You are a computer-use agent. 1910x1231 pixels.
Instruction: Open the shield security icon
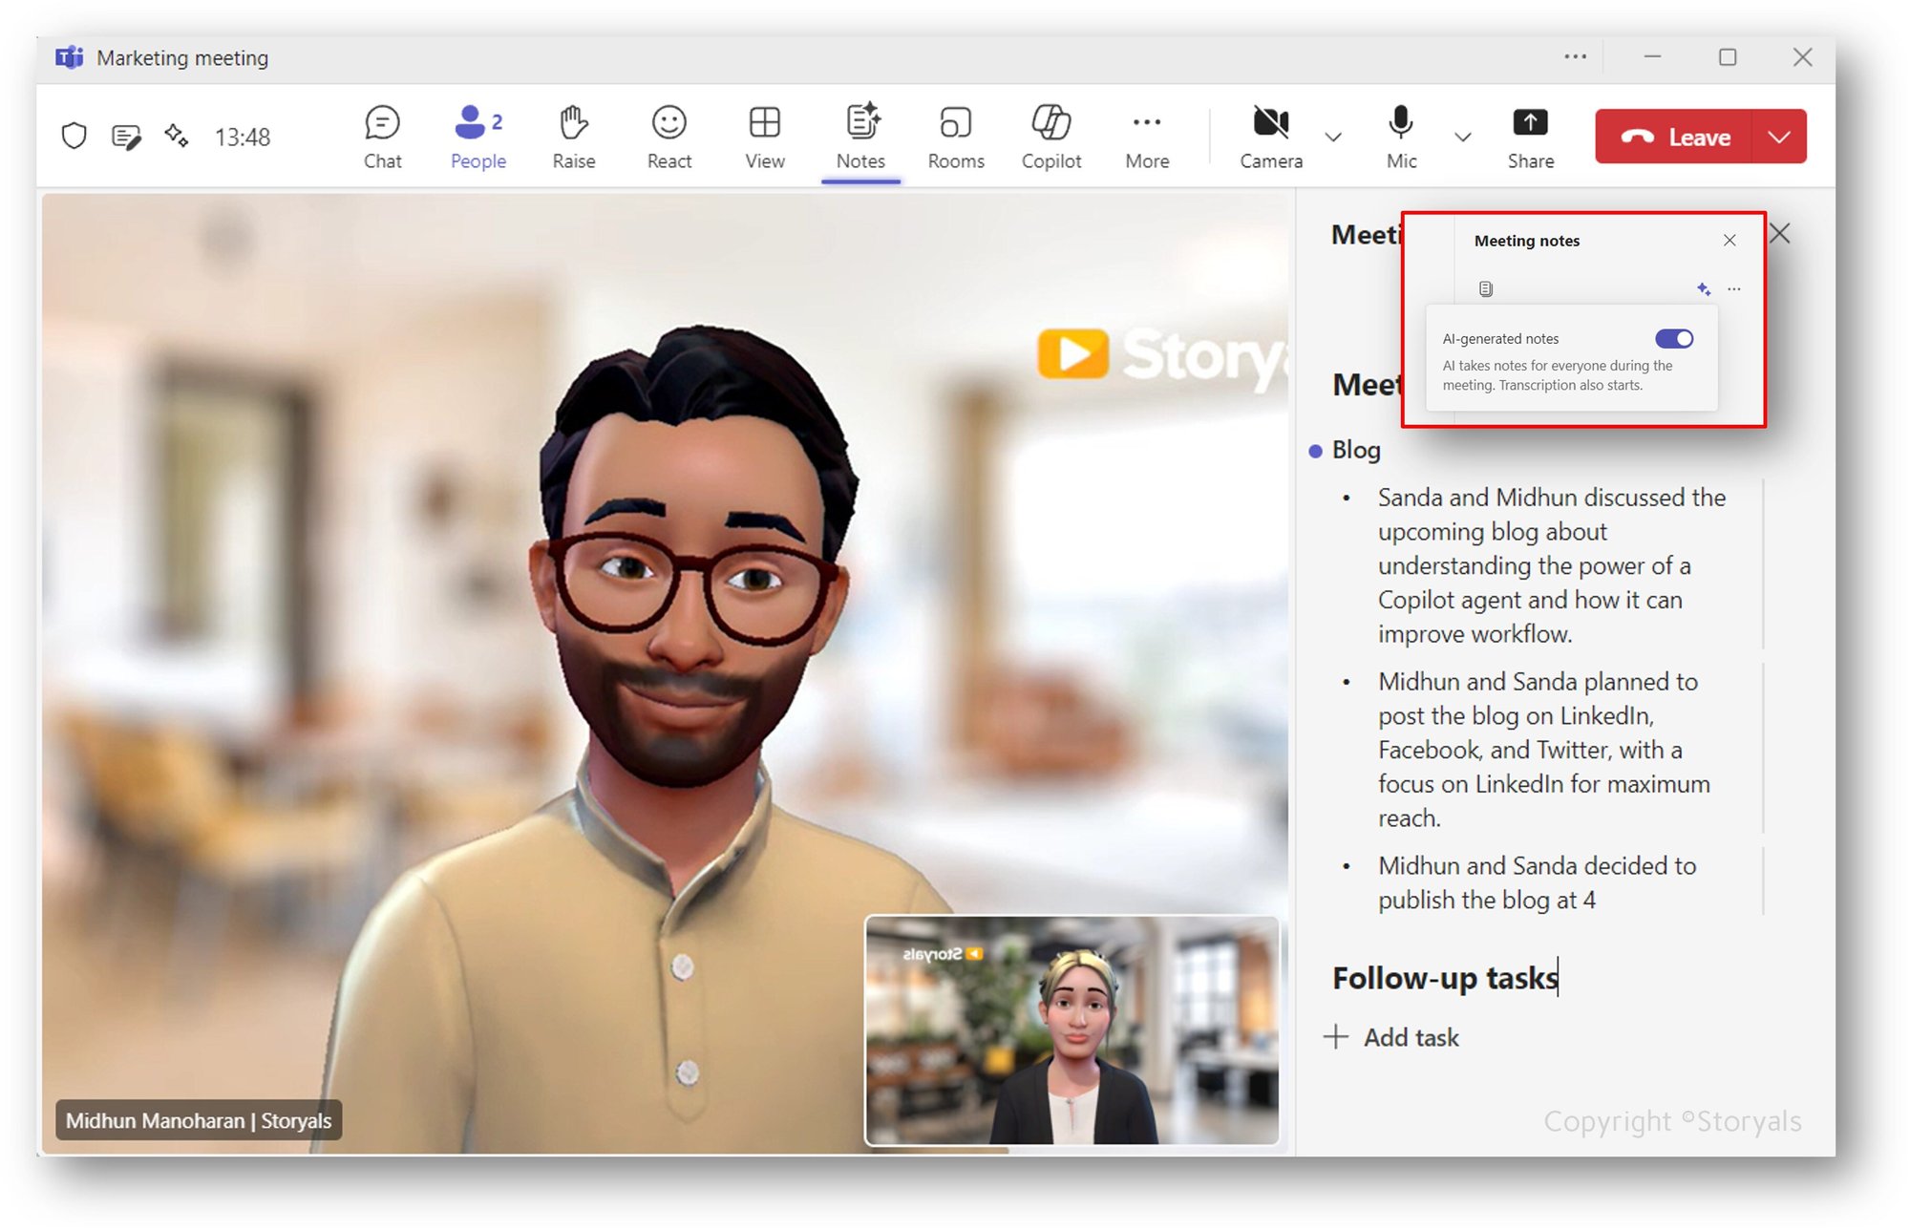pos(74,137)
